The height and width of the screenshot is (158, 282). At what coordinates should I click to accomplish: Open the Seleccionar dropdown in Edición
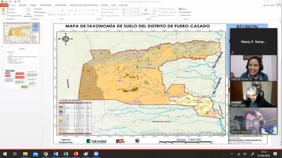(x=186, y=15)
